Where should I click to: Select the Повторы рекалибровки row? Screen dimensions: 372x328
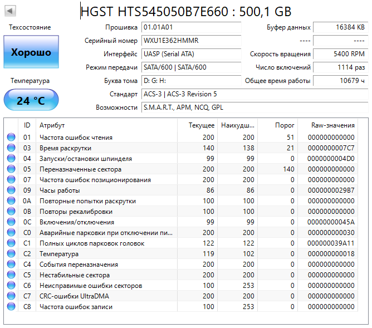182,211
